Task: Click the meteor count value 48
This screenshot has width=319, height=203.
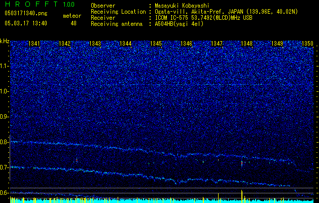Action: click(74, 23)
